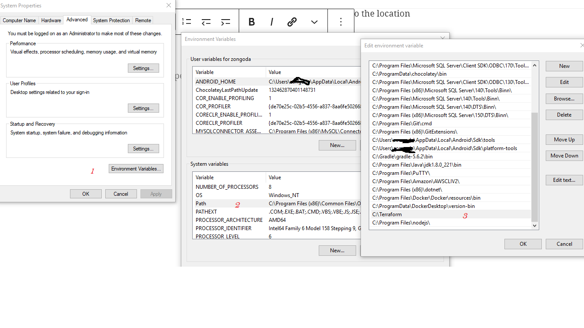Indent the list item
The height and width of the screenshot is (328, 584).
(225, 22)
